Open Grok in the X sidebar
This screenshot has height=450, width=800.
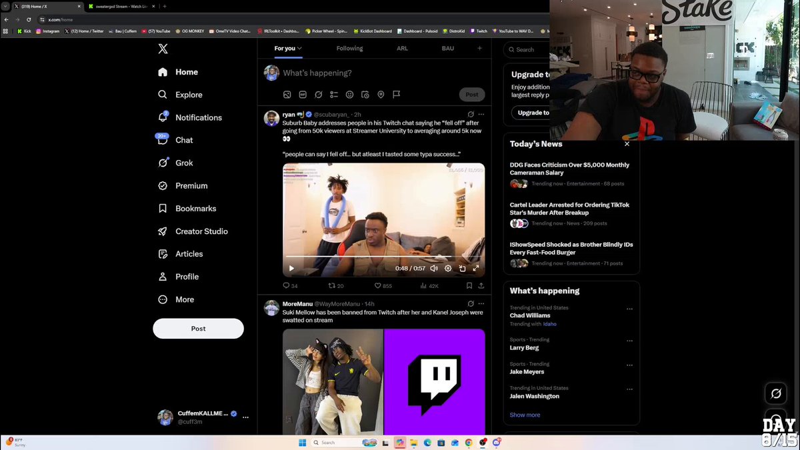click(x=175, y=163)
